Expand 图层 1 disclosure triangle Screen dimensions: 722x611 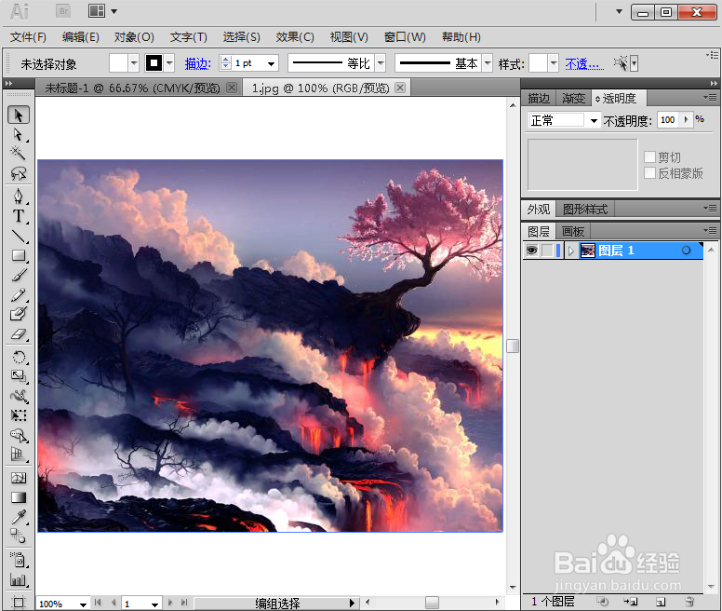point(571,251)
